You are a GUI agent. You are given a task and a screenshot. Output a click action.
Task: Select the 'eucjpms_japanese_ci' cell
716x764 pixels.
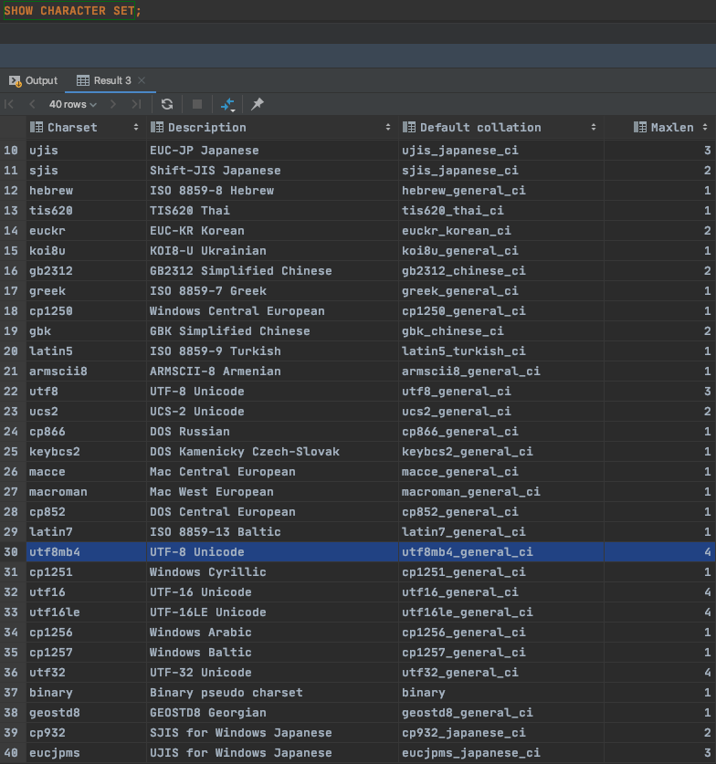point(501,753)
